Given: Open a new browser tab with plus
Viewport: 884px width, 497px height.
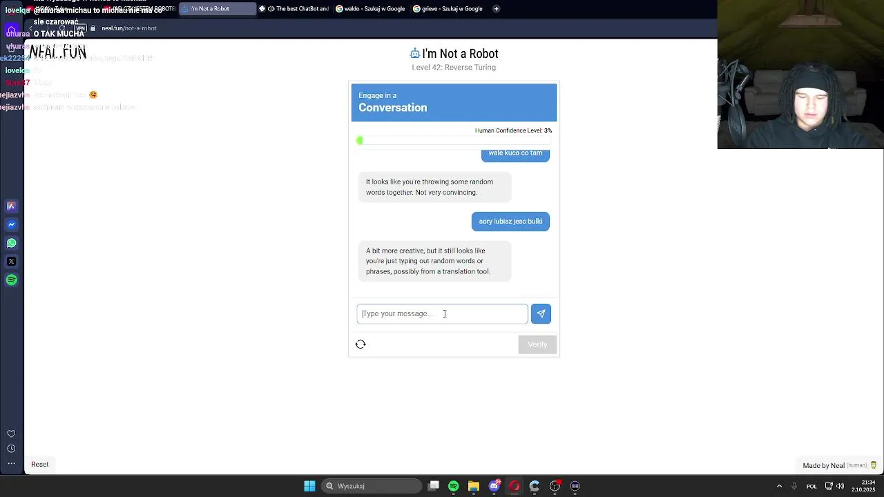Looking at the screenshot, I should 496,9.
